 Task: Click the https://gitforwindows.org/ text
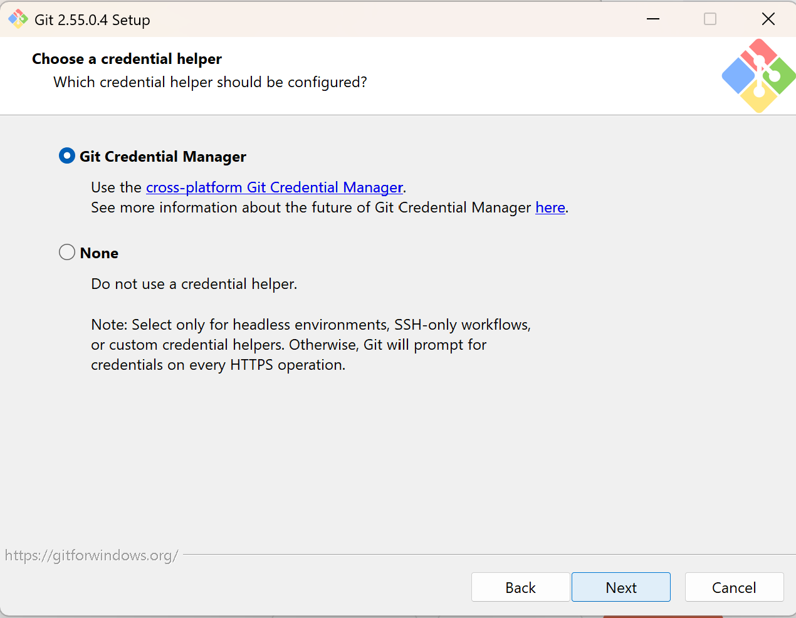[92, 555]
